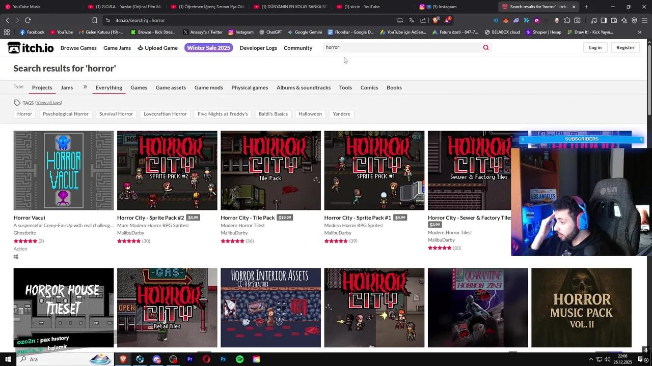Toggle the Survival Horror tag filter
The height and width of the screenshot is (366, 652).
coord(116,114)
